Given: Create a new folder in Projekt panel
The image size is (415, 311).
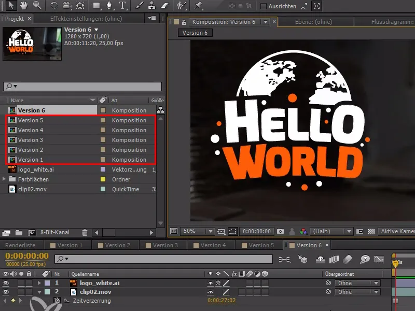Looking at the screenshot, I should point(19,233).
